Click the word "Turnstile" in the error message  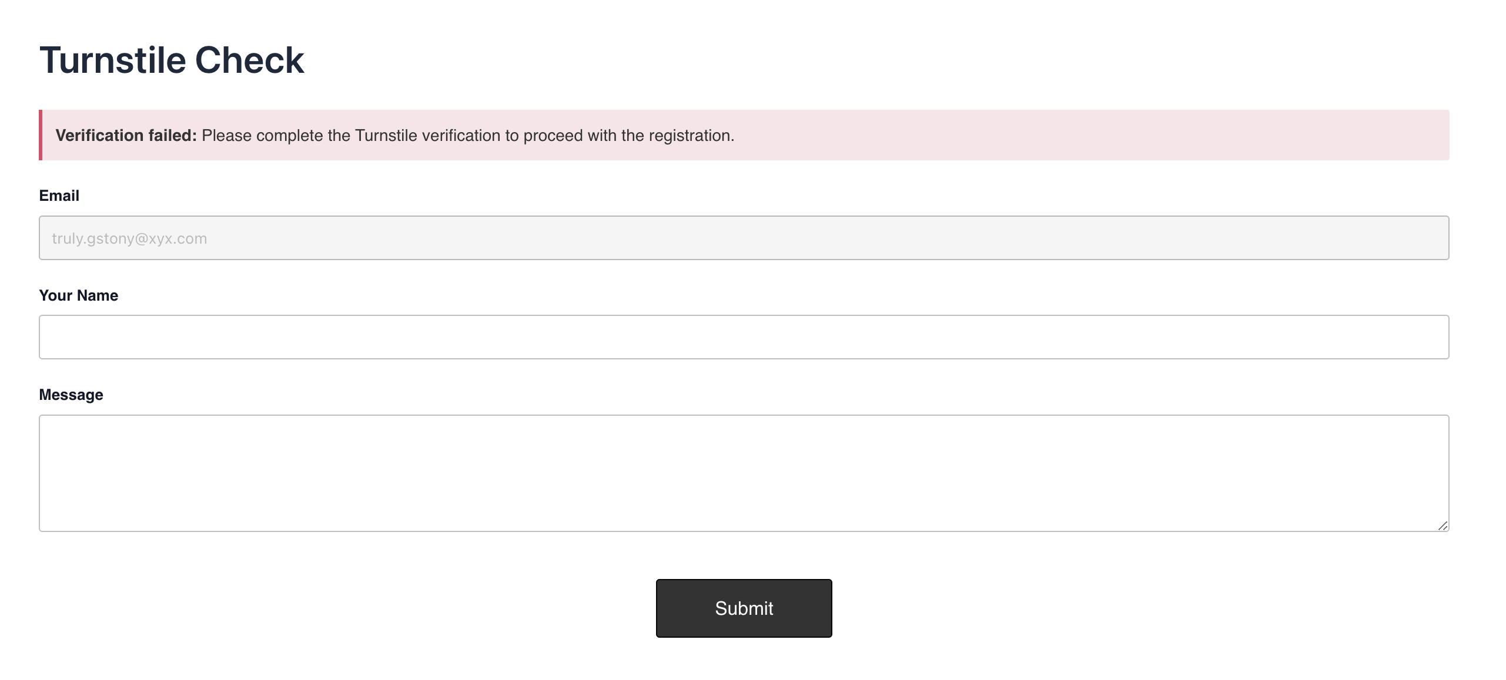click(386, 136)
